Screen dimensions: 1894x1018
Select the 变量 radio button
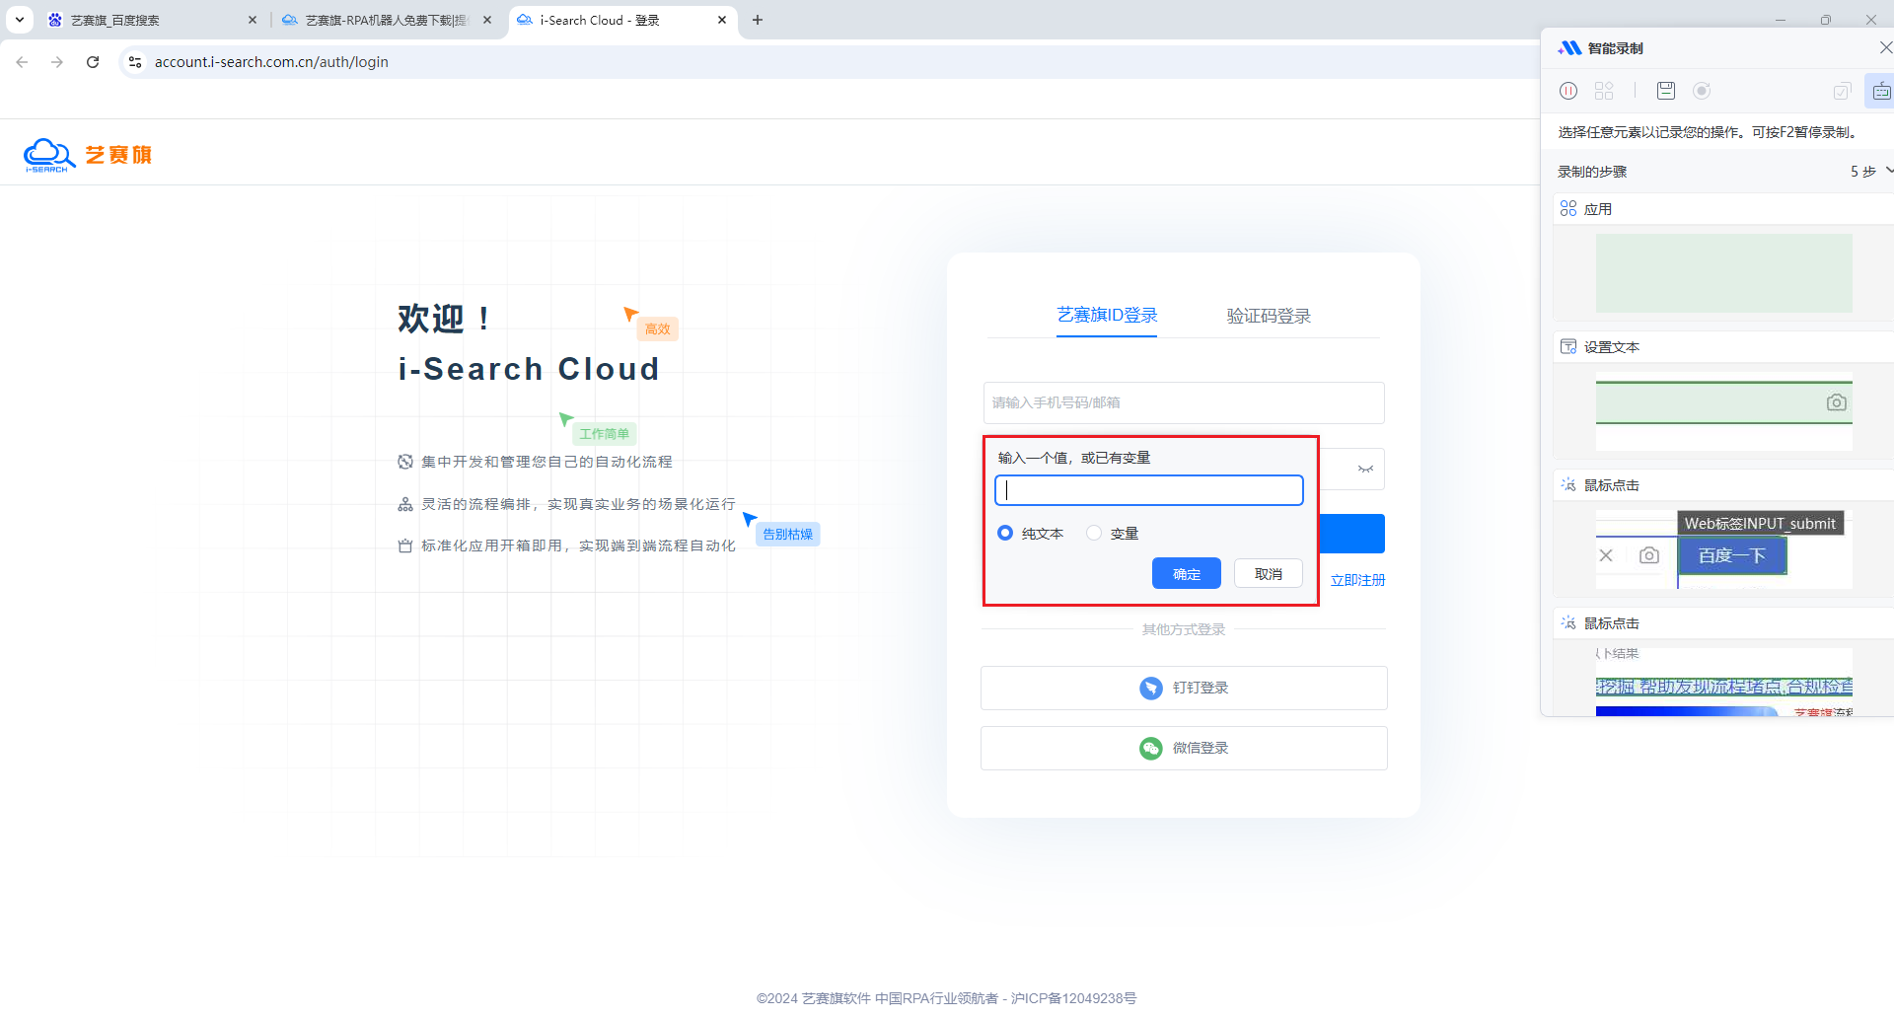tap(1094, 533)
